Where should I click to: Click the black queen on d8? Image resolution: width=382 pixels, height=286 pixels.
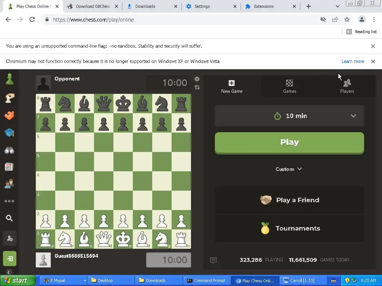104,104
